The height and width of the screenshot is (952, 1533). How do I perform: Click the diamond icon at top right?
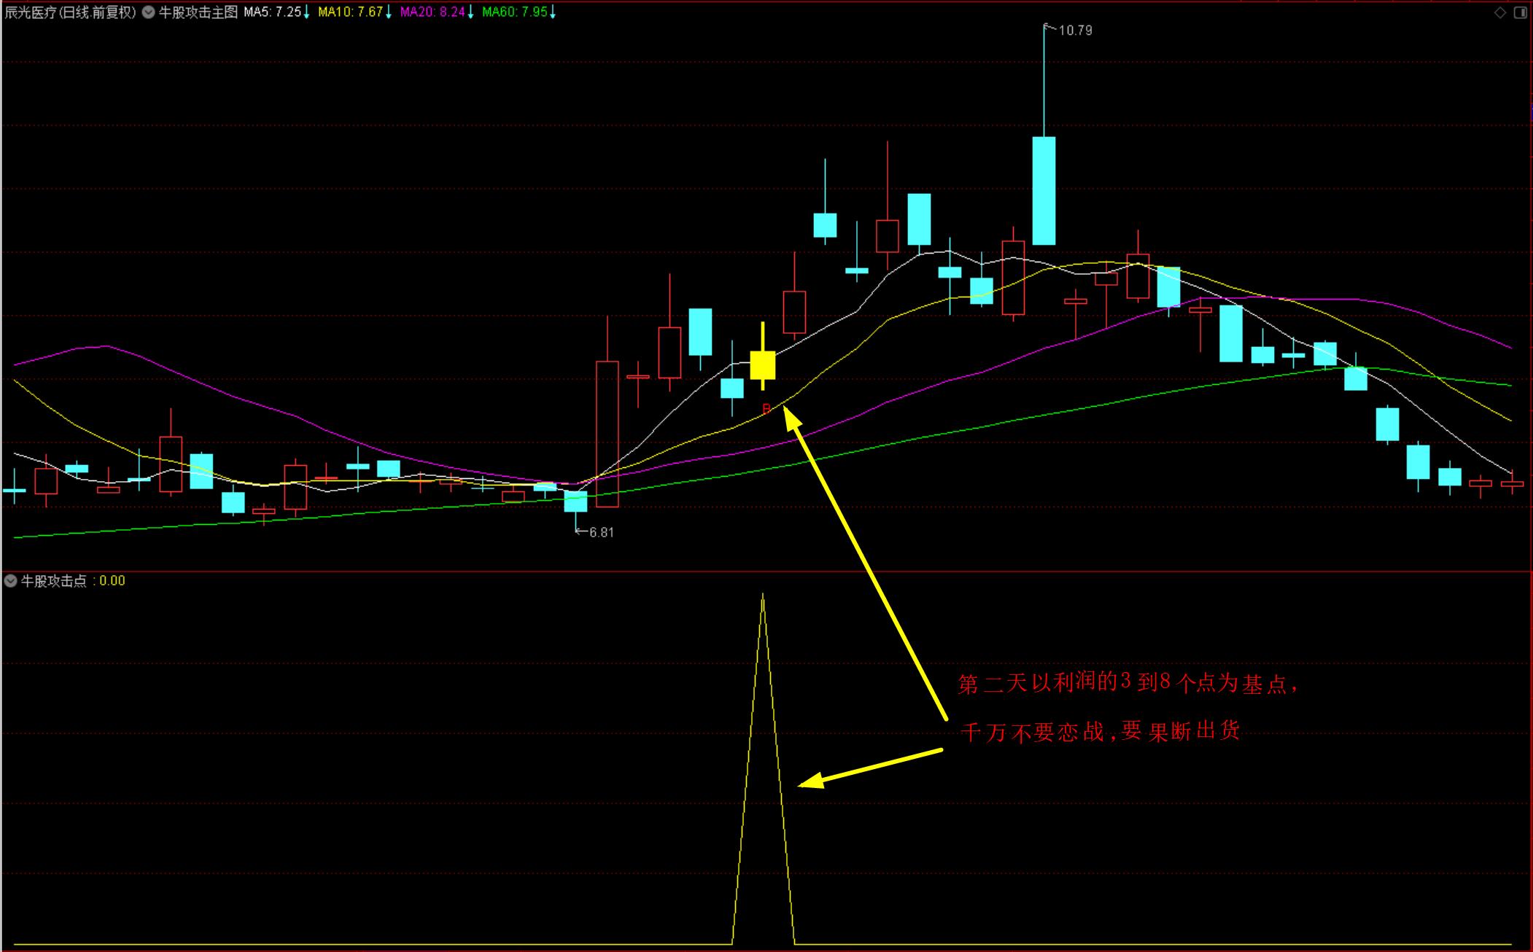1500,12
